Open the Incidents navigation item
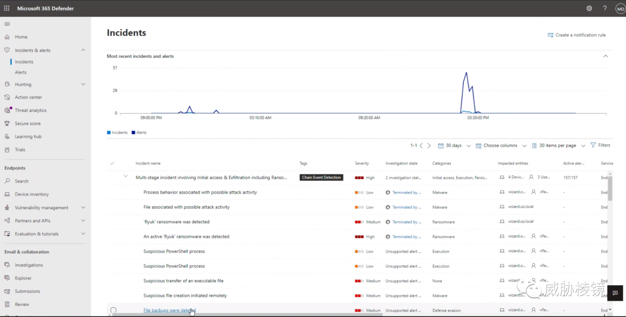Image resolution: width=626 pixels, height=317 pixels. tap(24, 62)
